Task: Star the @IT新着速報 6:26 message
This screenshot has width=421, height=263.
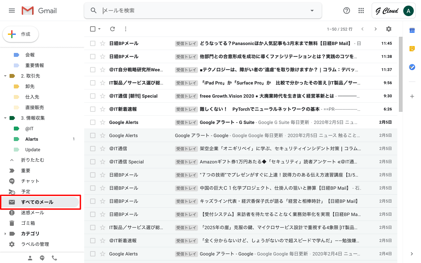Action: coord(103,109)
